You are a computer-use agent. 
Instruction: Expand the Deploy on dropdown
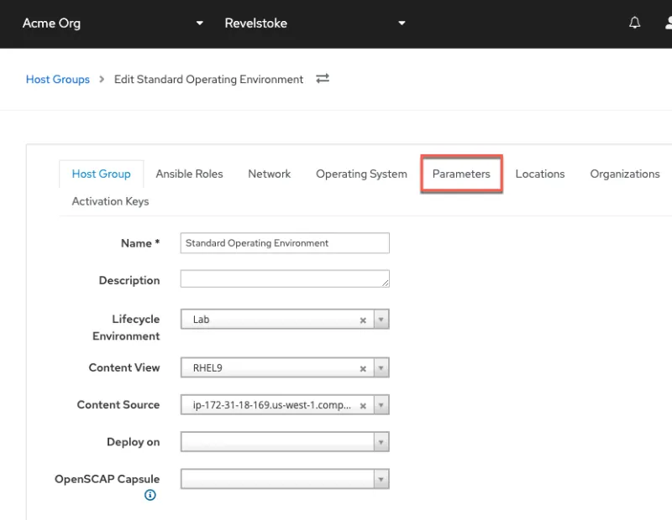click(x=381, y=441)
